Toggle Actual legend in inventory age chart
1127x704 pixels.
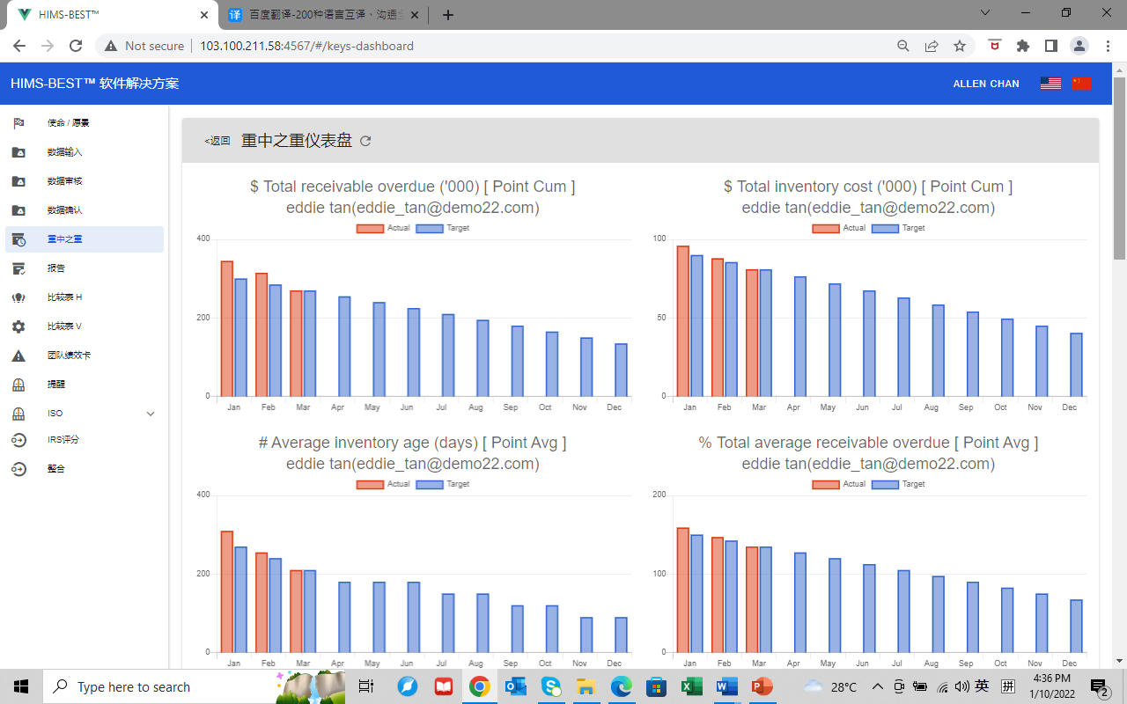point(383,485)
